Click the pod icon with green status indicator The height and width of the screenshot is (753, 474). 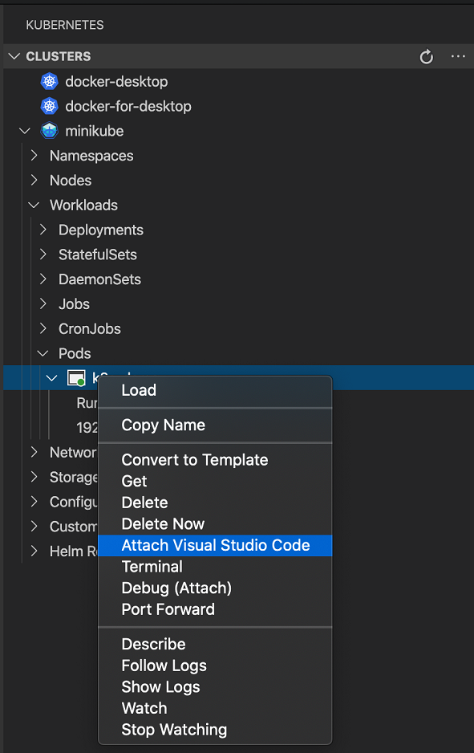[76, 377]
